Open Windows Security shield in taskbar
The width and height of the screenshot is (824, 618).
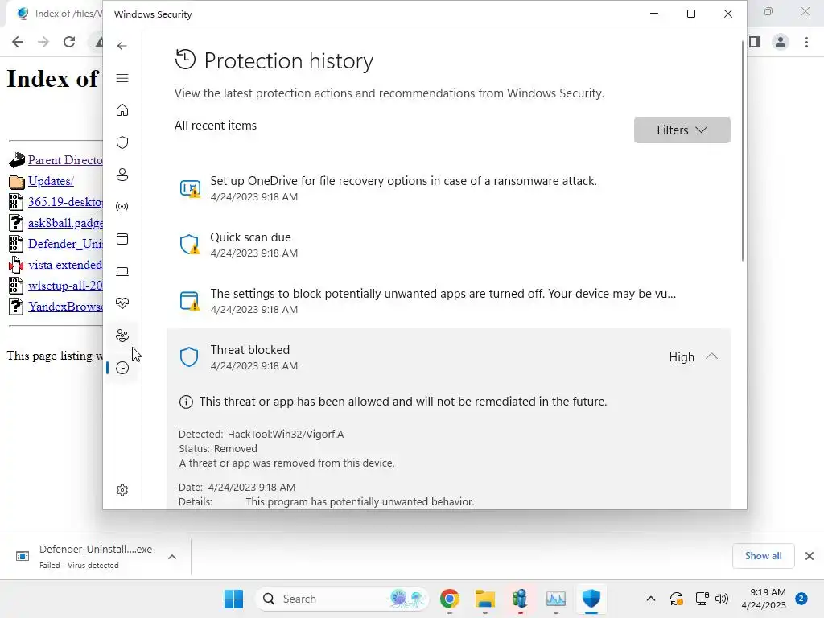591,599
